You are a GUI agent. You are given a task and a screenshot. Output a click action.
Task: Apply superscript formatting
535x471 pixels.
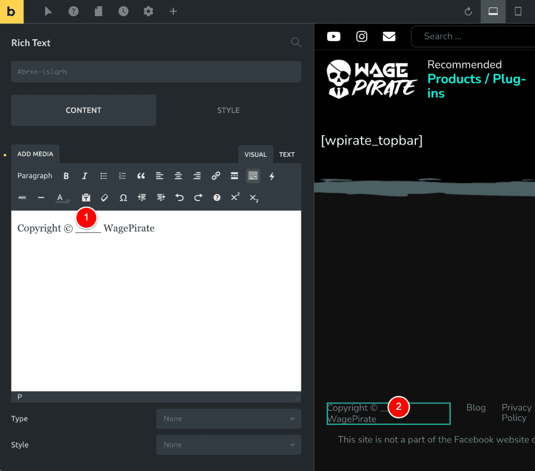[235, 197]
